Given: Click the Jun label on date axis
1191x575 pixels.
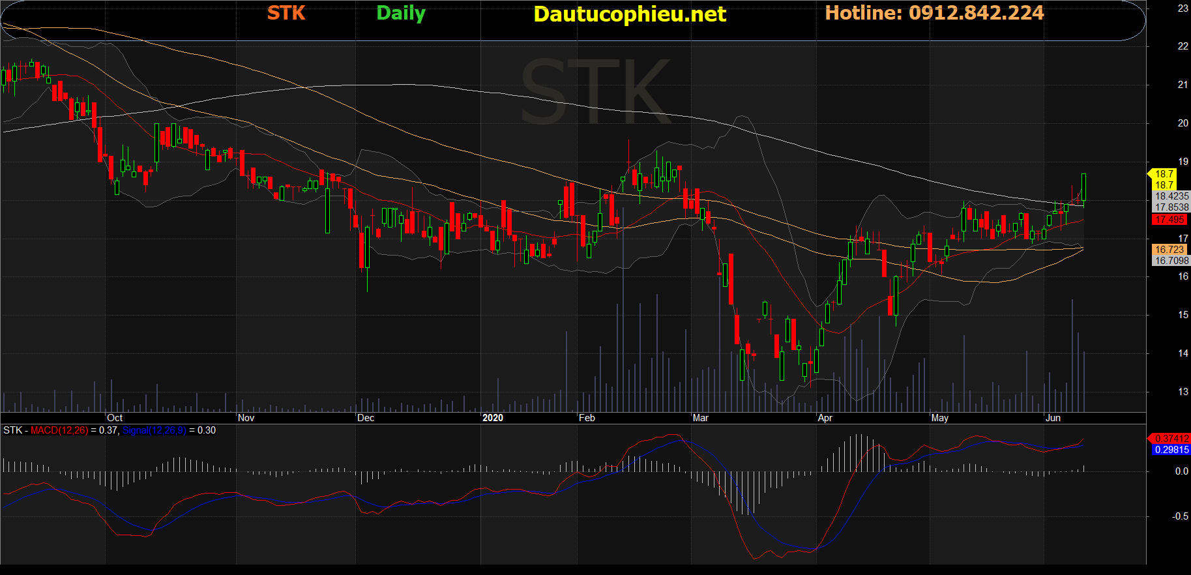Looking at the screenshot, I should pos(1053,418).
